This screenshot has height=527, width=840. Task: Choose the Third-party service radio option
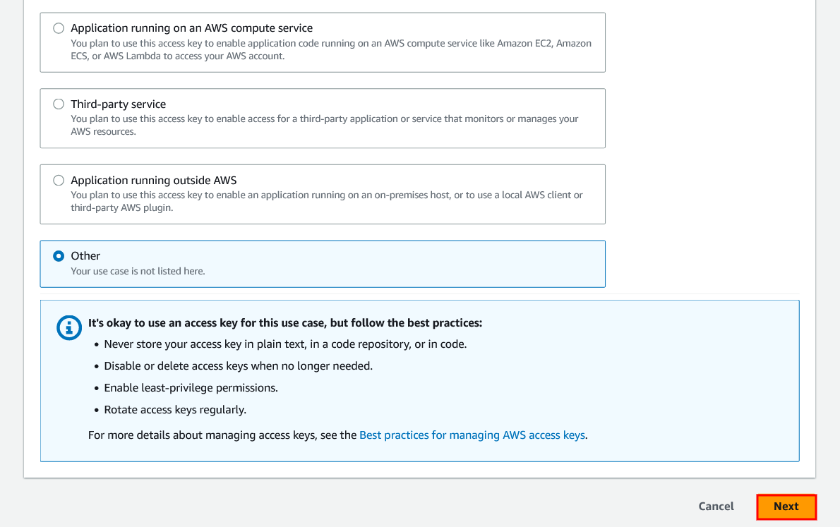(x=59, y=104)
